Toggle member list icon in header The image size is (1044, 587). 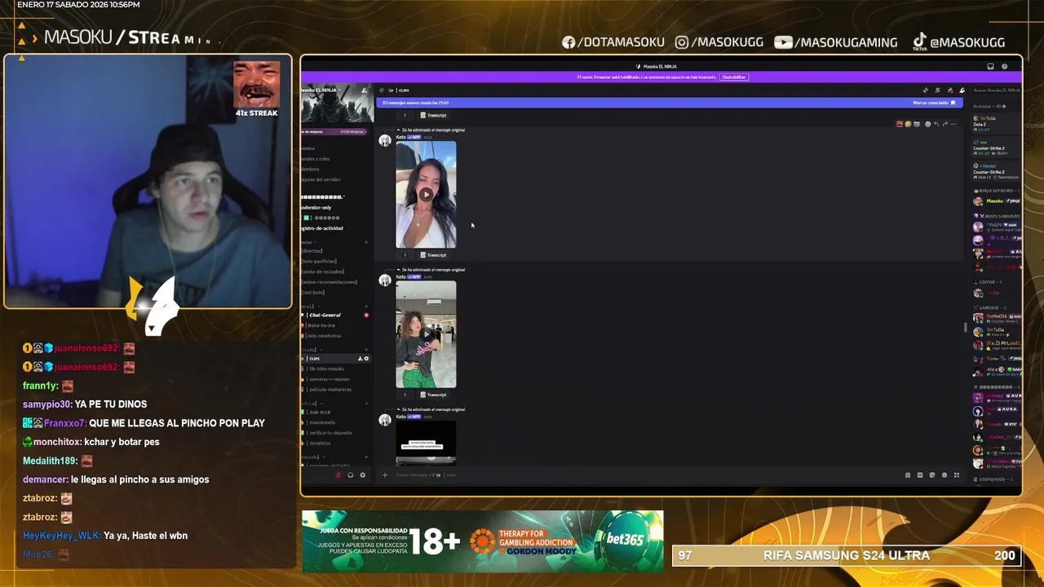(962, 90)
